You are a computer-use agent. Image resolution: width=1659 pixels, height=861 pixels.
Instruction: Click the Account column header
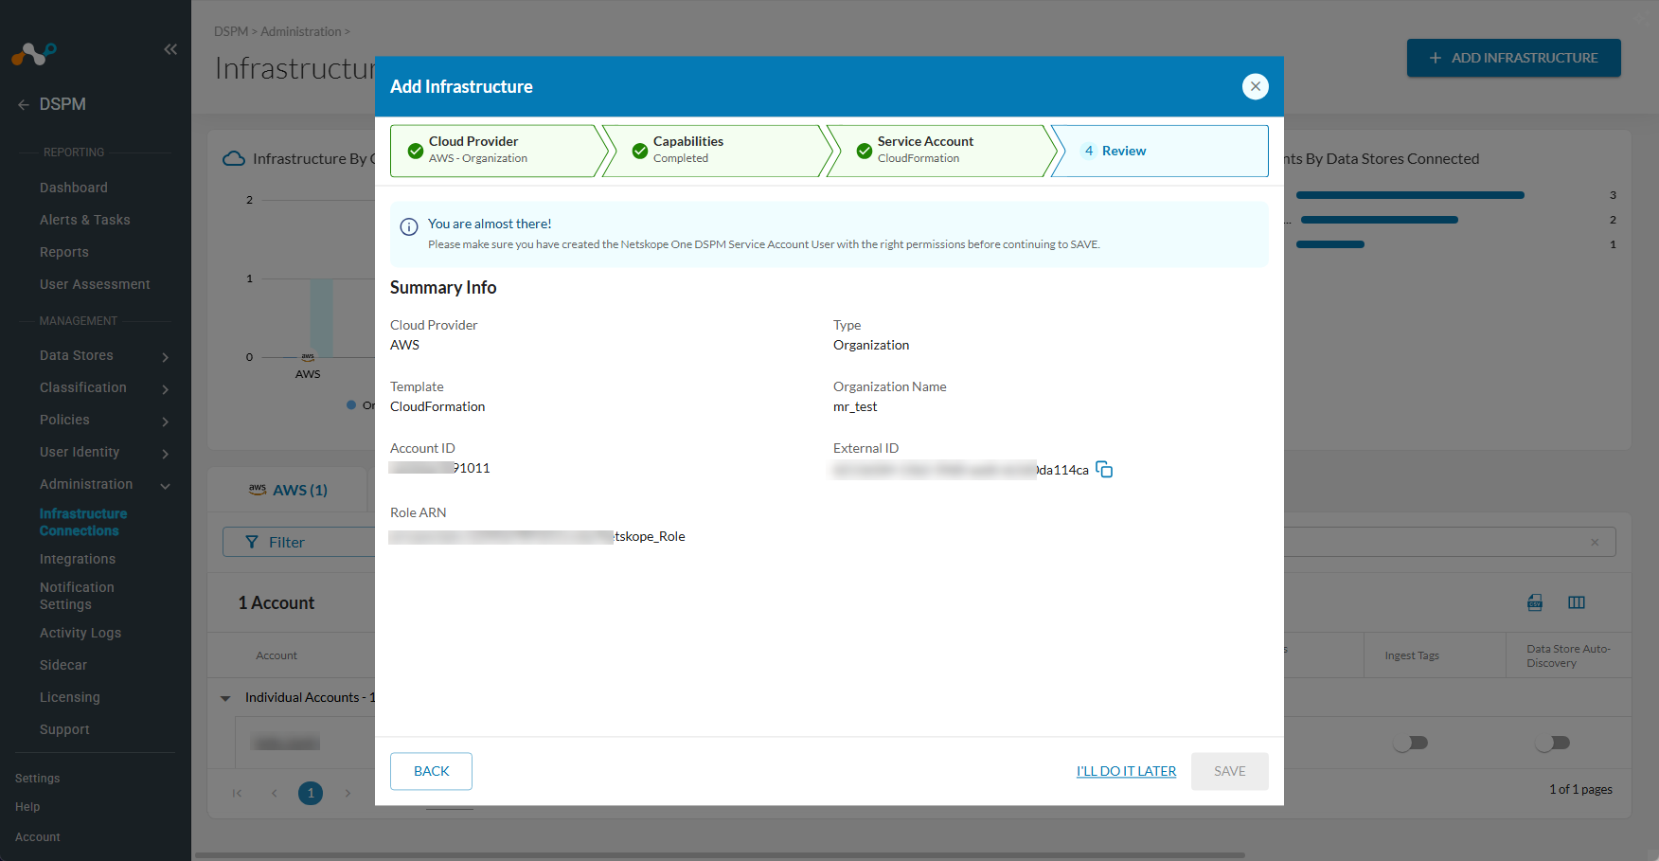pyautogui.click(x=276, y=655)
